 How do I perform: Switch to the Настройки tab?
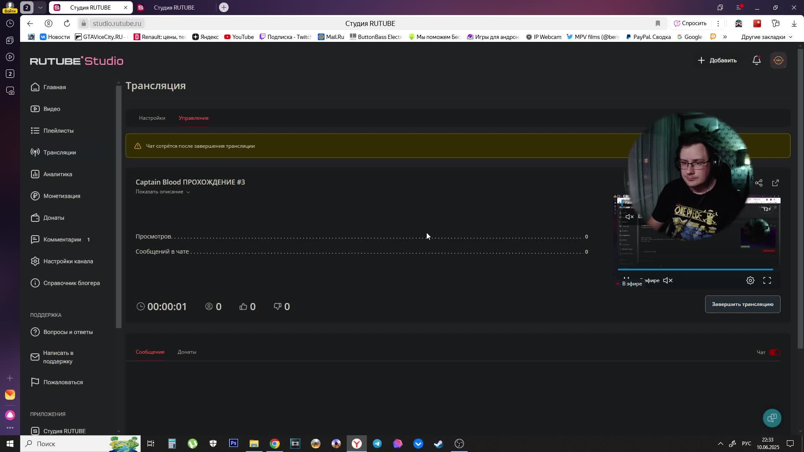[x=152, y=118]
